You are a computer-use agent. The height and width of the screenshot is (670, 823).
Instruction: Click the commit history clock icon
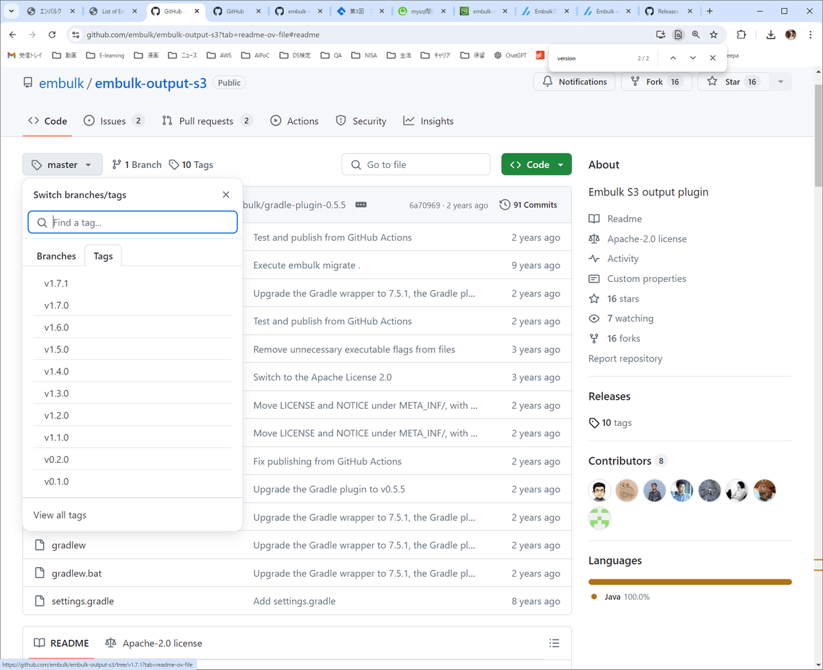505,204
